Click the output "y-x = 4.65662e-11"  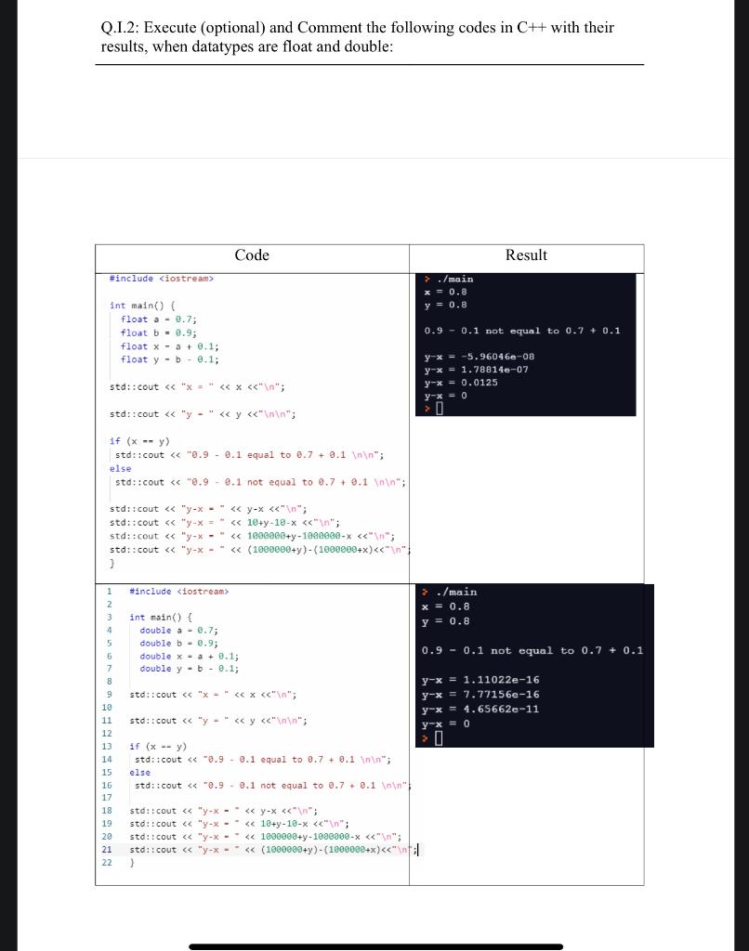(480, 709)
